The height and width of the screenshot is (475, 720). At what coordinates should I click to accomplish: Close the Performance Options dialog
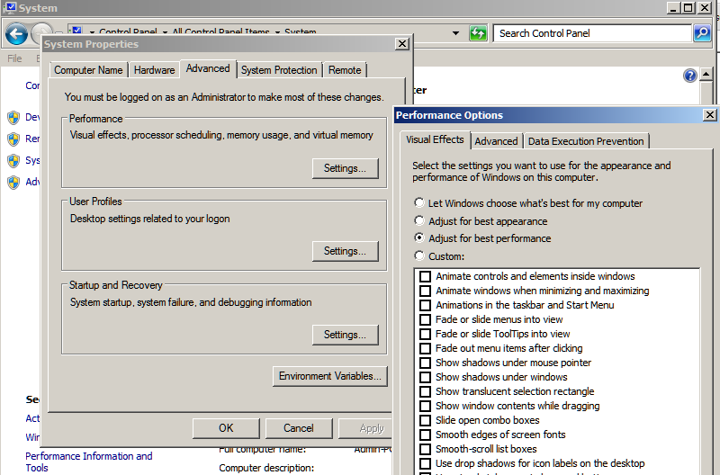(x=709, y=115)
